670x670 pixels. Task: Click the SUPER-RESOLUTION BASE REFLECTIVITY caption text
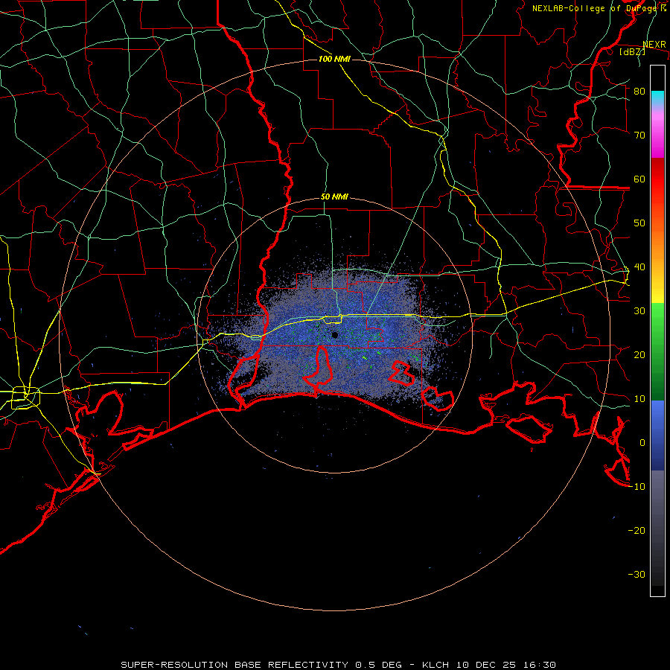(234, 665)
